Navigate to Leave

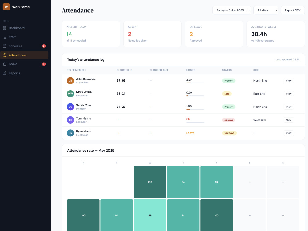(x=24, y=64)
